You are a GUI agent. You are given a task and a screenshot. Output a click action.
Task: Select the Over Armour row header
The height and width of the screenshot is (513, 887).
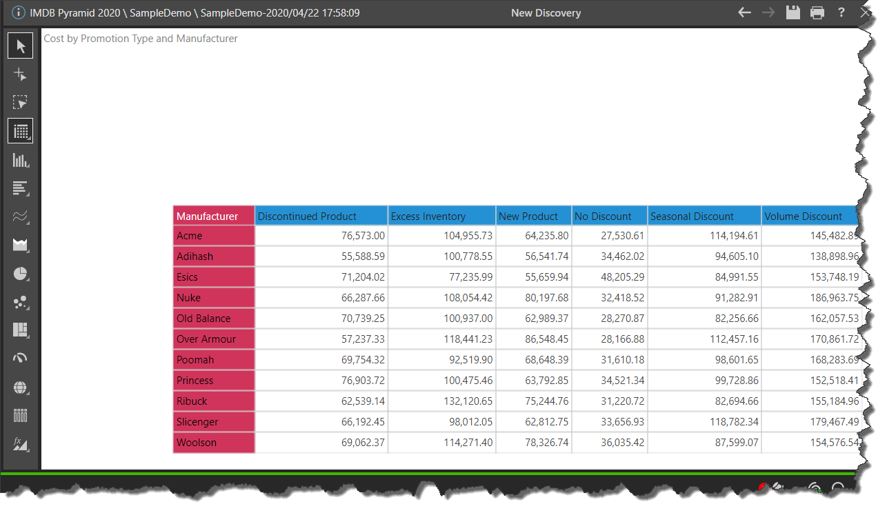pos(214,339)
